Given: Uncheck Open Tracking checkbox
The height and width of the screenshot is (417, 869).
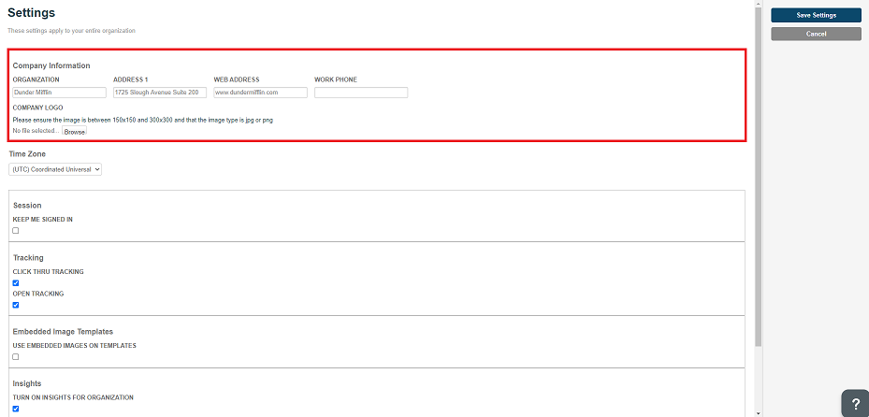Looking at the screenshot, I should tap(16, 305).
